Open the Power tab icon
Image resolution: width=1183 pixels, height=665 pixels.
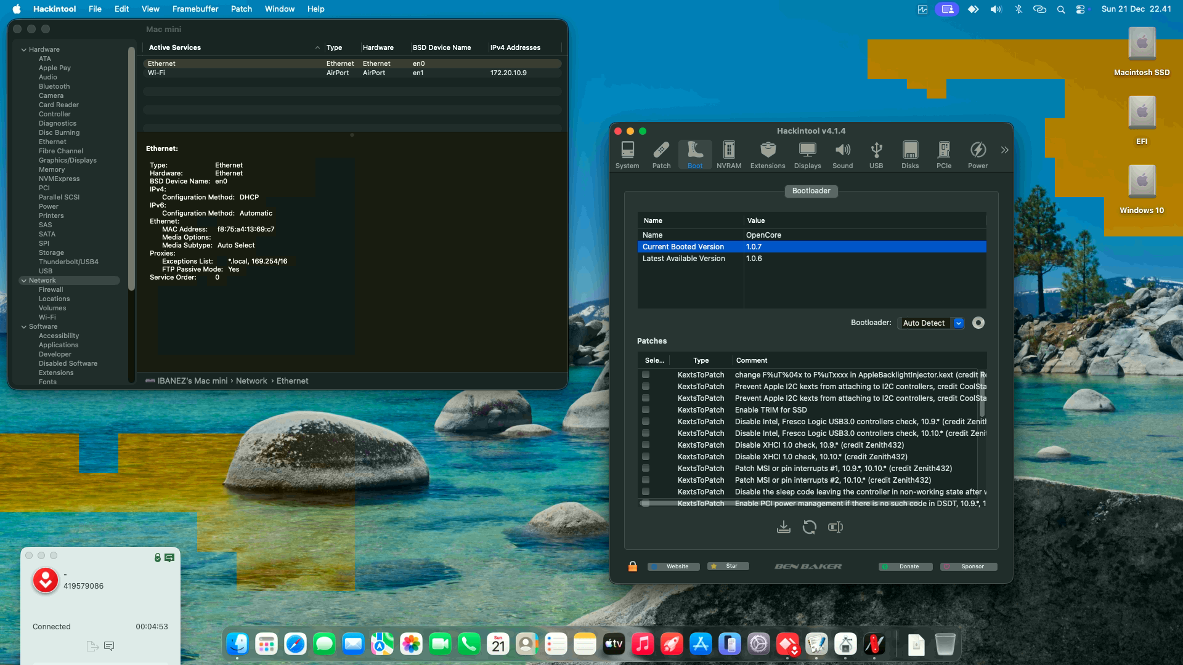point(978,155)
